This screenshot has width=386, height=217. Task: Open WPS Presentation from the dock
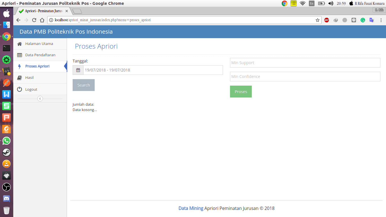click(6, 118)
